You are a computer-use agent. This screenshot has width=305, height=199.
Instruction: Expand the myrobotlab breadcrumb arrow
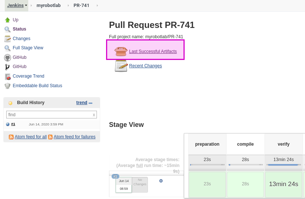point(68,6)
